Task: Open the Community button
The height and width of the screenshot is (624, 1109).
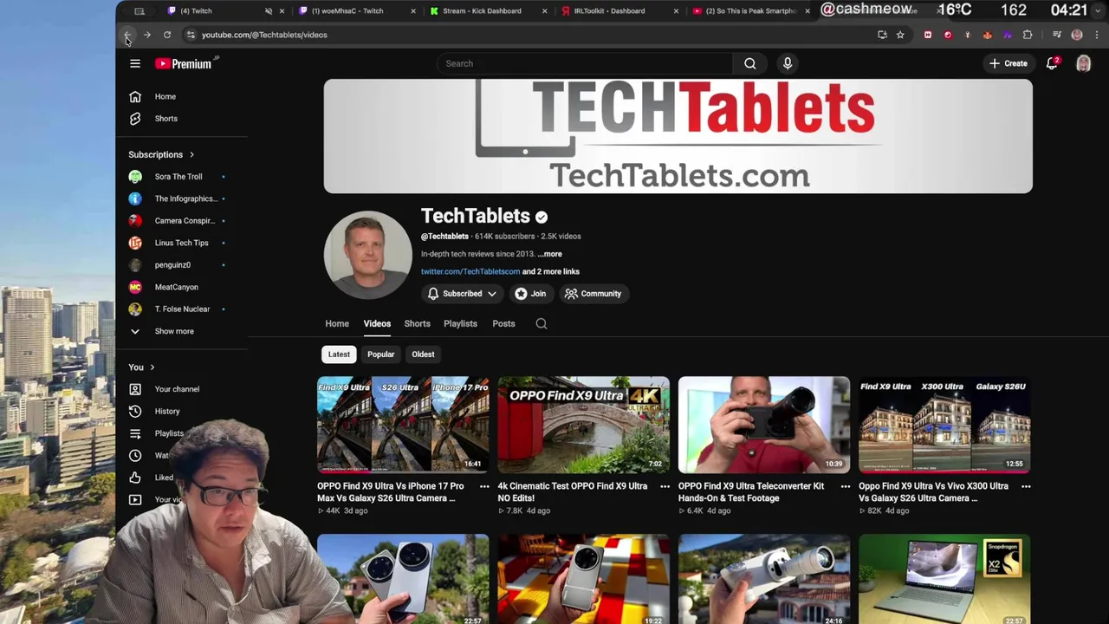Action: 593,294
